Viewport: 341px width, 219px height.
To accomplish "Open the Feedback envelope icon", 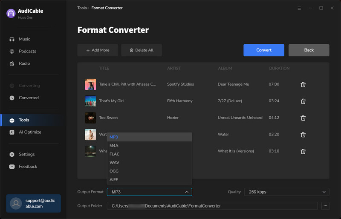I will click(12, 167).
